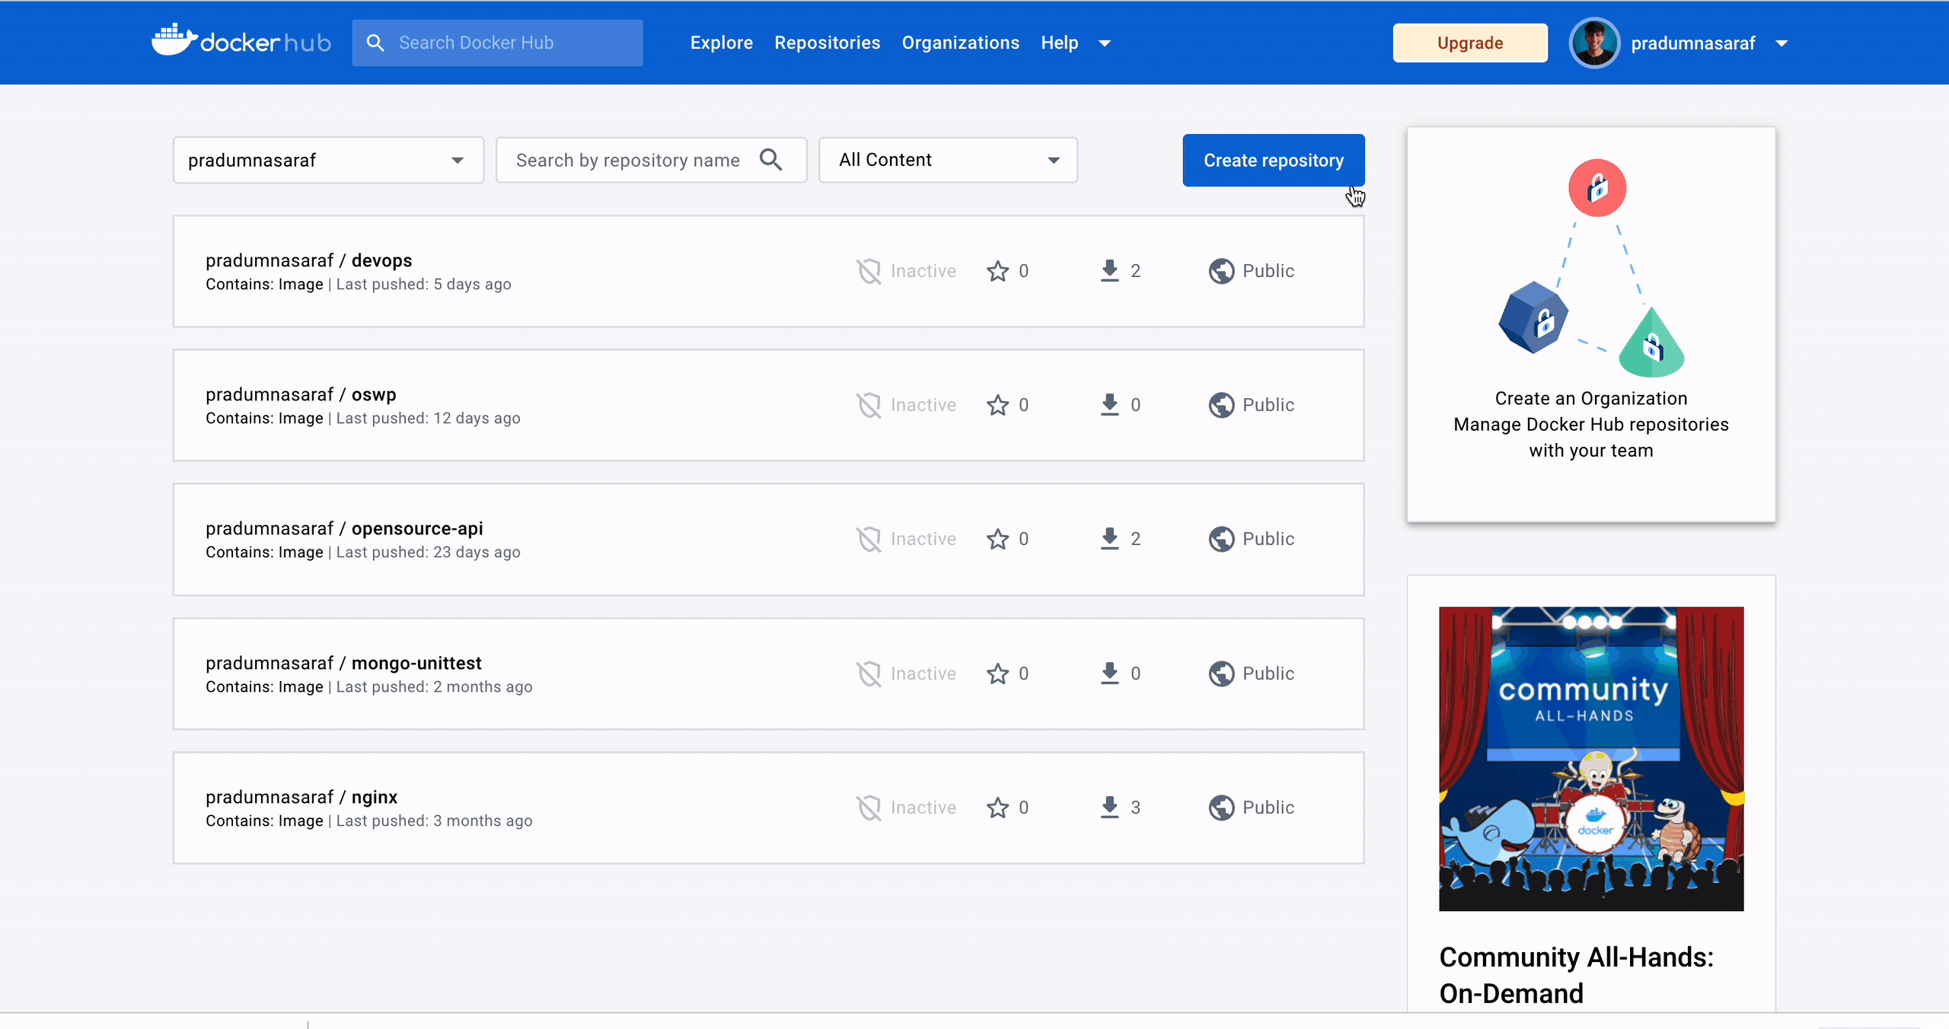Click the Inactive shield icon for opensource-api
This screenshot has height=1029, width=1949.
868,539
